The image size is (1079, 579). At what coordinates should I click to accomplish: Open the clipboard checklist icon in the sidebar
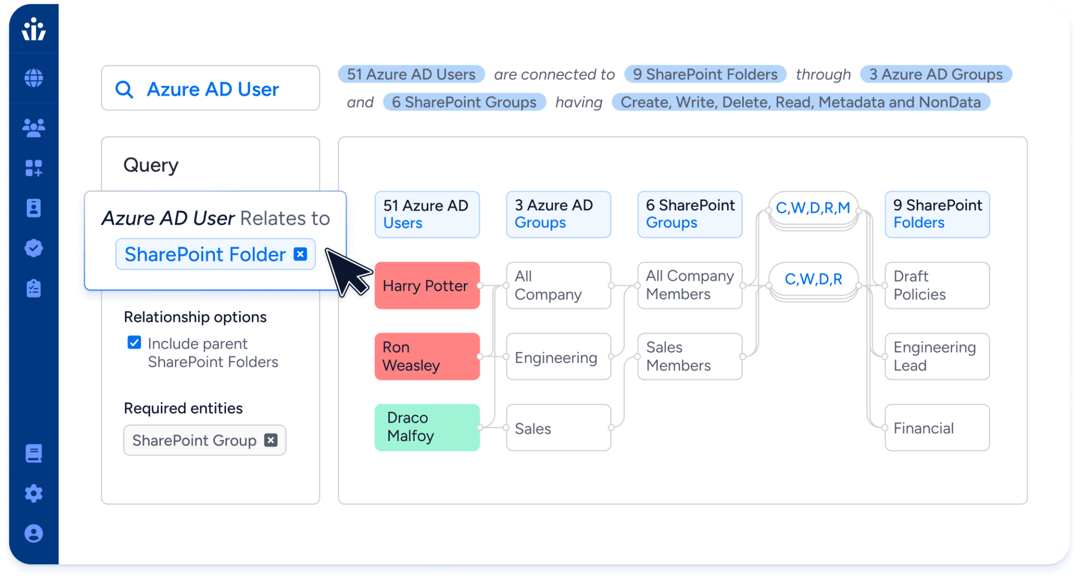pos(33,288)
